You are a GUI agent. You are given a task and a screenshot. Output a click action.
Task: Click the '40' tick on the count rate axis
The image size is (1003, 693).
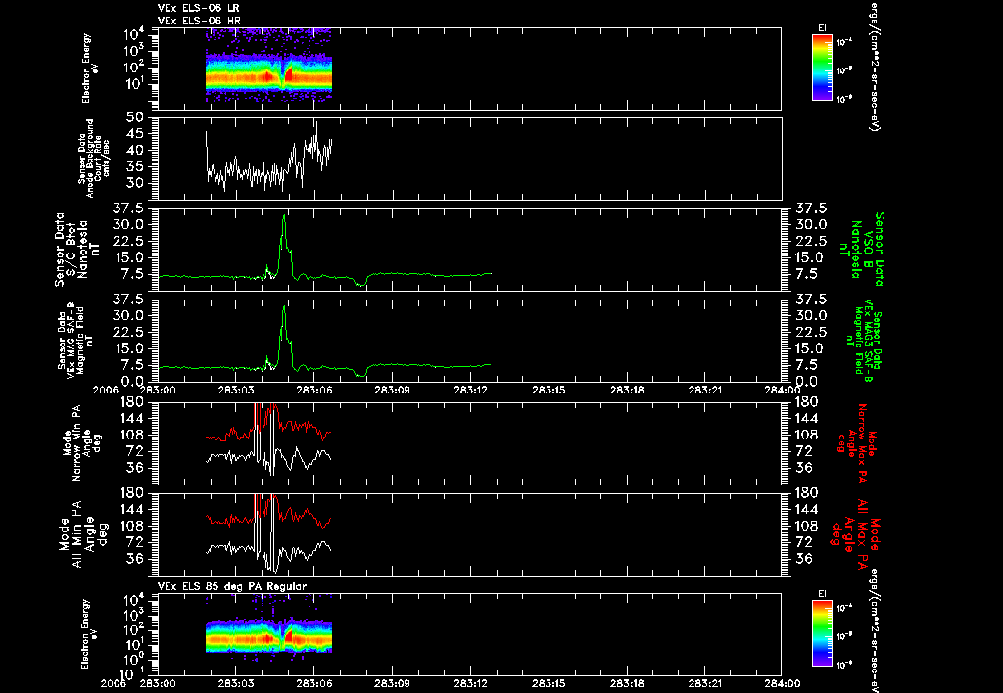[x=134, y=150]
